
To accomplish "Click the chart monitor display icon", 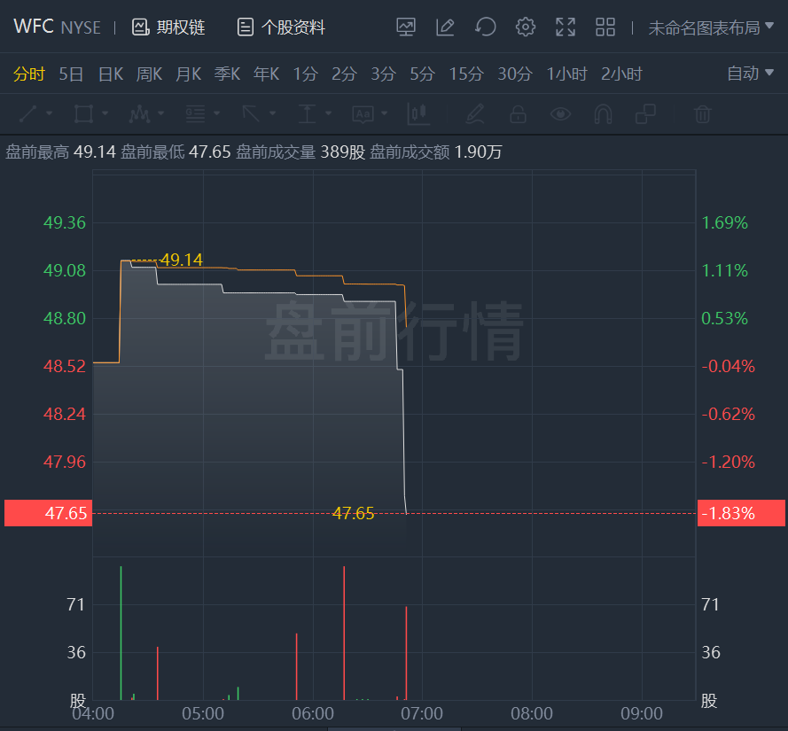I will [x=406, y=27].
